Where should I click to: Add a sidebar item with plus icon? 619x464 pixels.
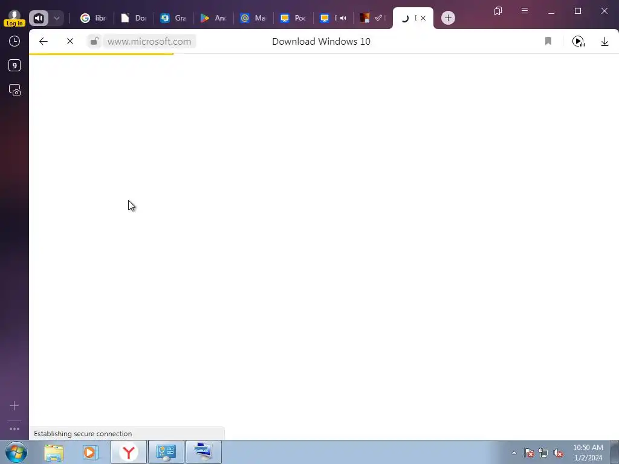(15, 405)
